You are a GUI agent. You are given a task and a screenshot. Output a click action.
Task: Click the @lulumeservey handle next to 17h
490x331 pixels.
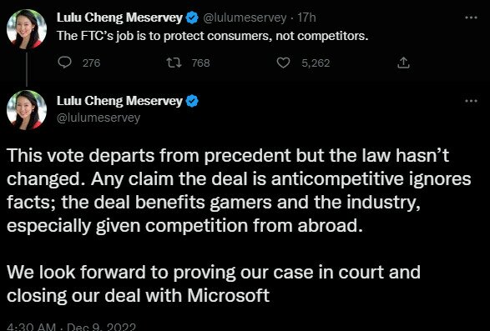click(245, 18)
